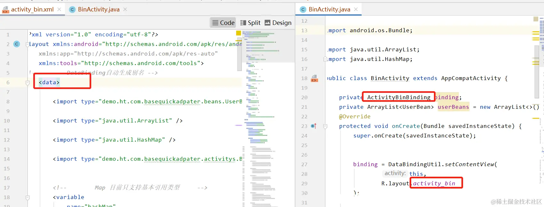This screenshot has height=207, width=544.
Task: Switch editor to Design view
Action: tap(278, 23)
